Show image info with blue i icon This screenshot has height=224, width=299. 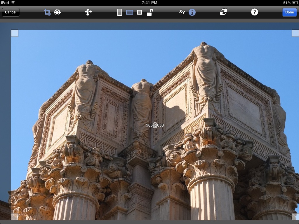point(192,12)
